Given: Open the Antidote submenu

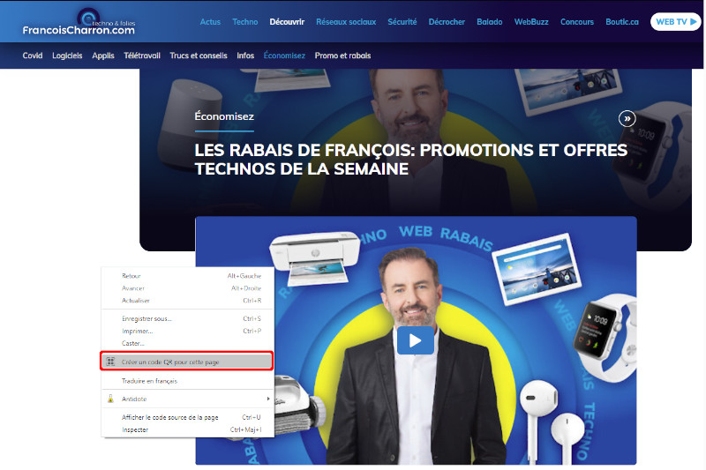Looking at the screenshot, I should coord(187,399).
